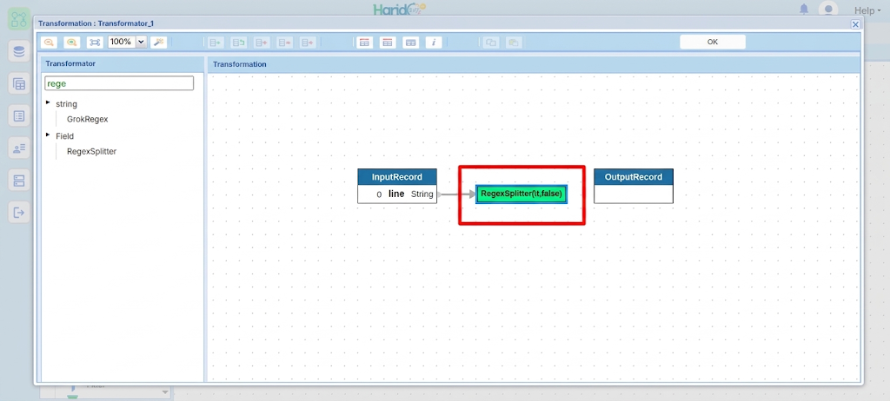Click the zoom in magnifier icon
Image resolution: width=890 pixels, height=401 pixels.
71,42
